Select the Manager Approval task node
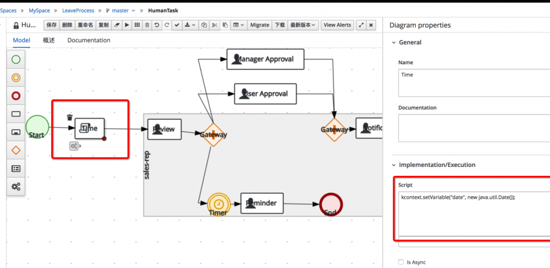 click(x=265, y=59)
